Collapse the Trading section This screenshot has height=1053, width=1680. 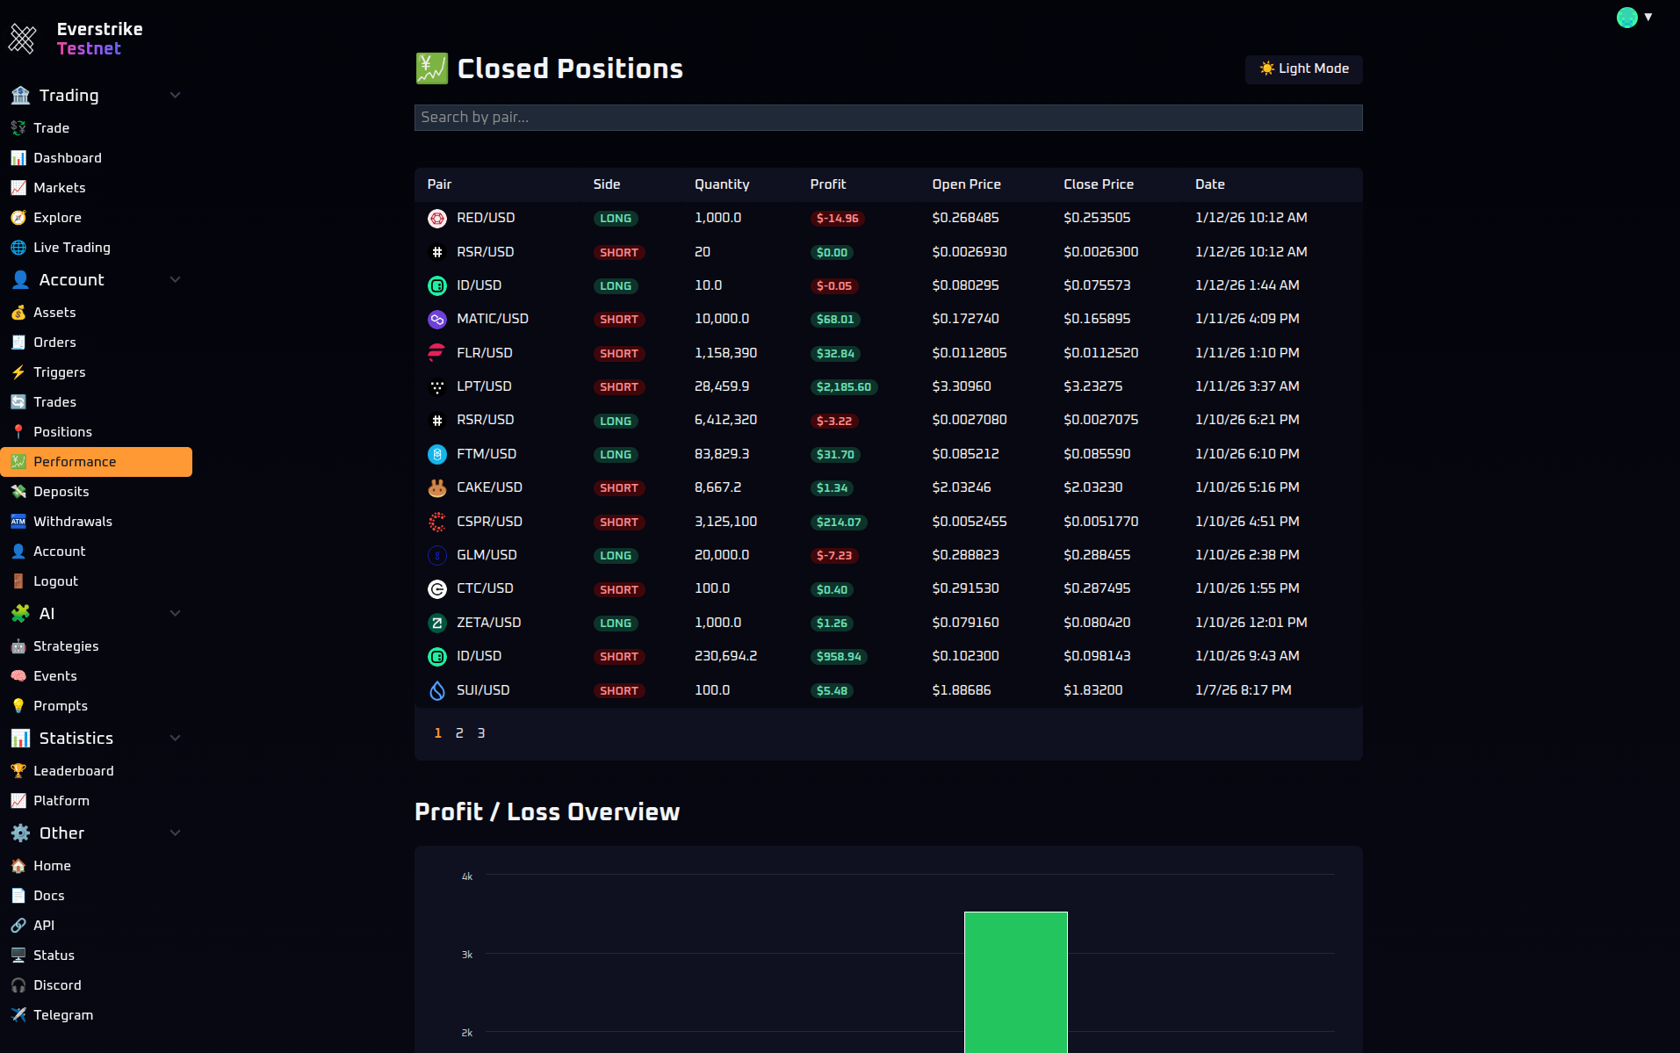pos(175,95)
